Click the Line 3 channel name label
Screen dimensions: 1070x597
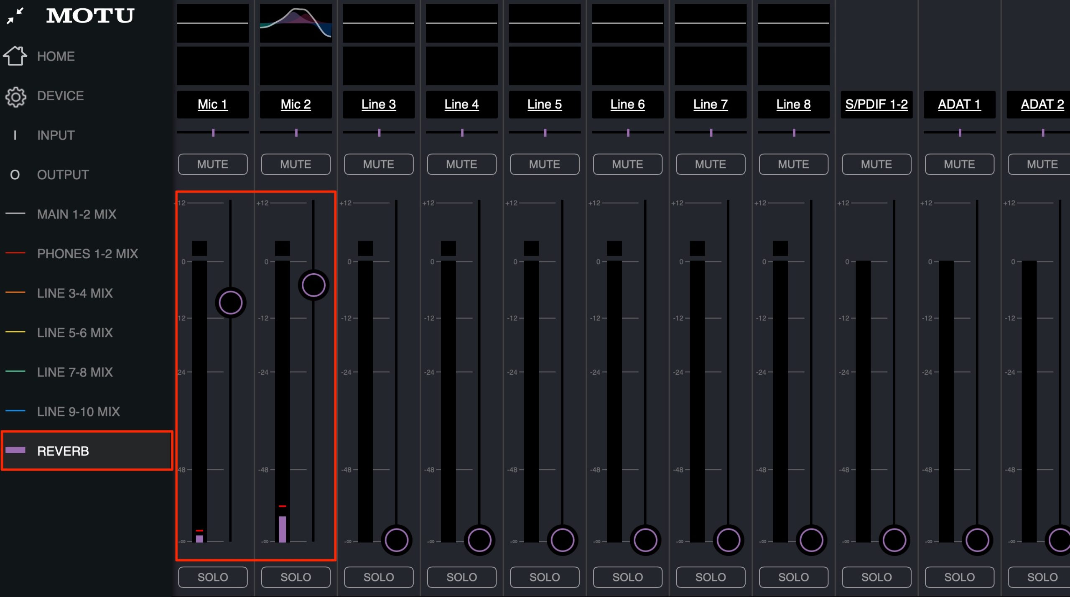pos(379,104)
